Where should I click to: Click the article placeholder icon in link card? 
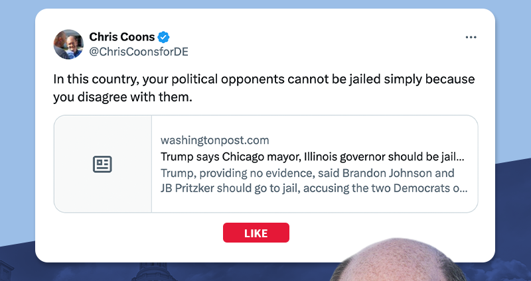point(102,164)
